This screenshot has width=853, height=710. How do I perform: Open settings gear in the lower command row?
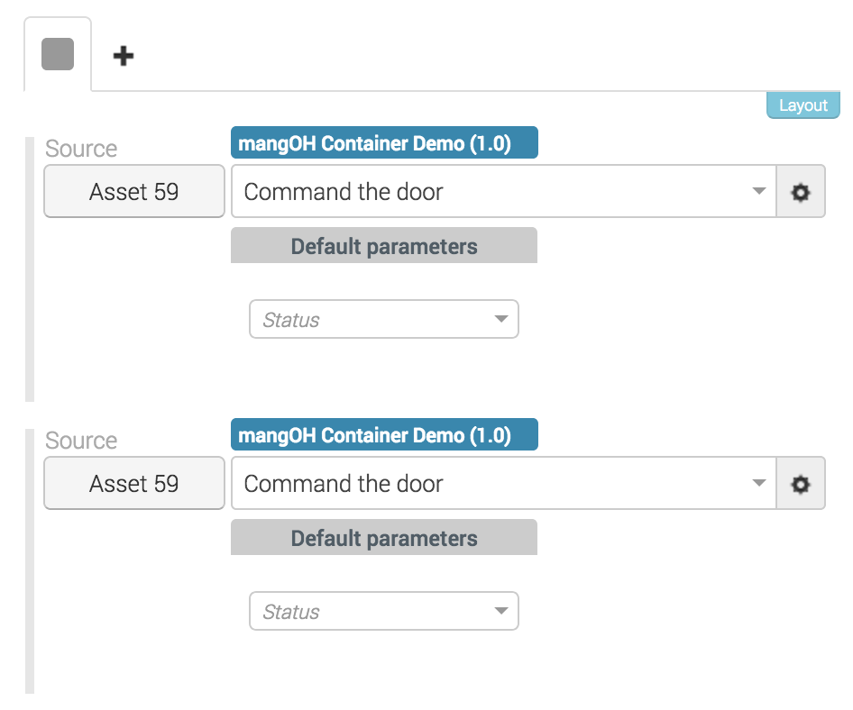point(801,483)
